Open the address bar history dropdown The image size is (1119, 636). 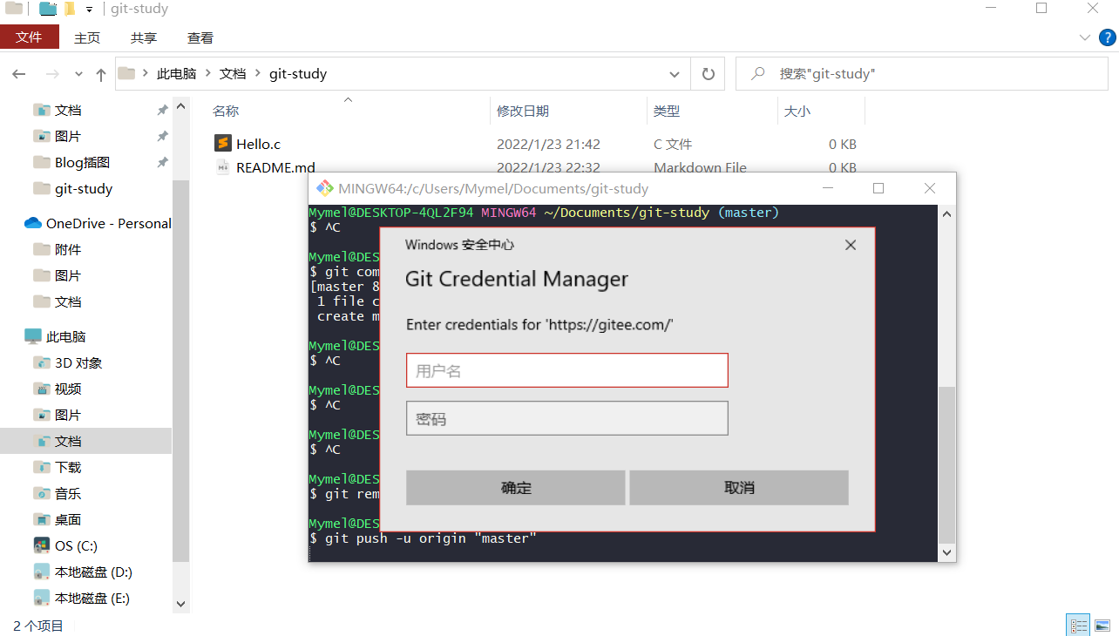675,74
